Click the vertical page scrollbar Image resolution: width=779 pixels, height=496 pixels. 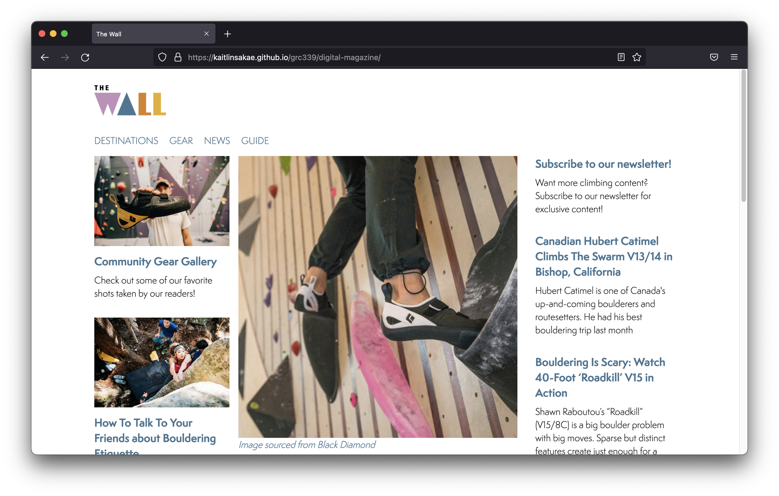tap(743, 136)
